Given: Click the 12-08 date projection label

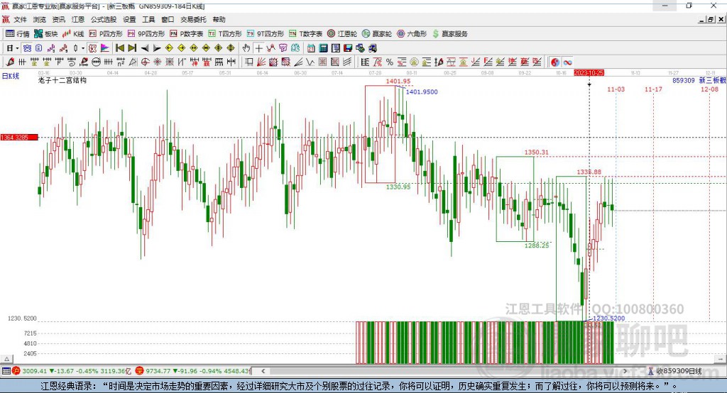Looking at the screenshot, I should click(709, 89).
